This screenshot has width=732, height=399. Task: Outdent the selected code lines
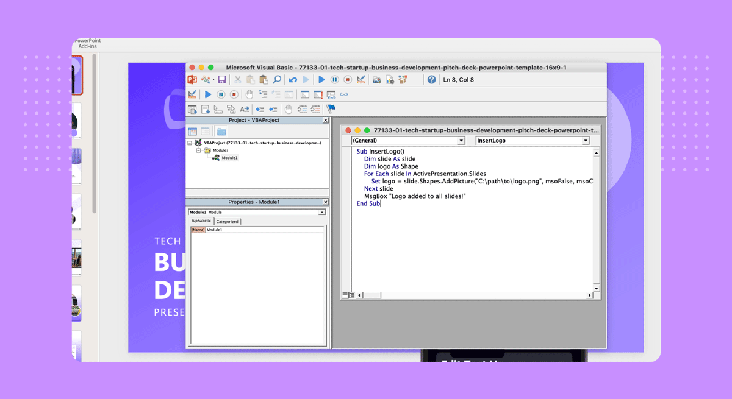273,109
